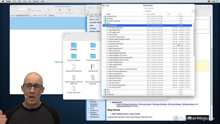Image resolution: width=220 pixels, height=124 pixels.
Task: Toggle the Safari sidebar icon
Action: click(98, 8)
